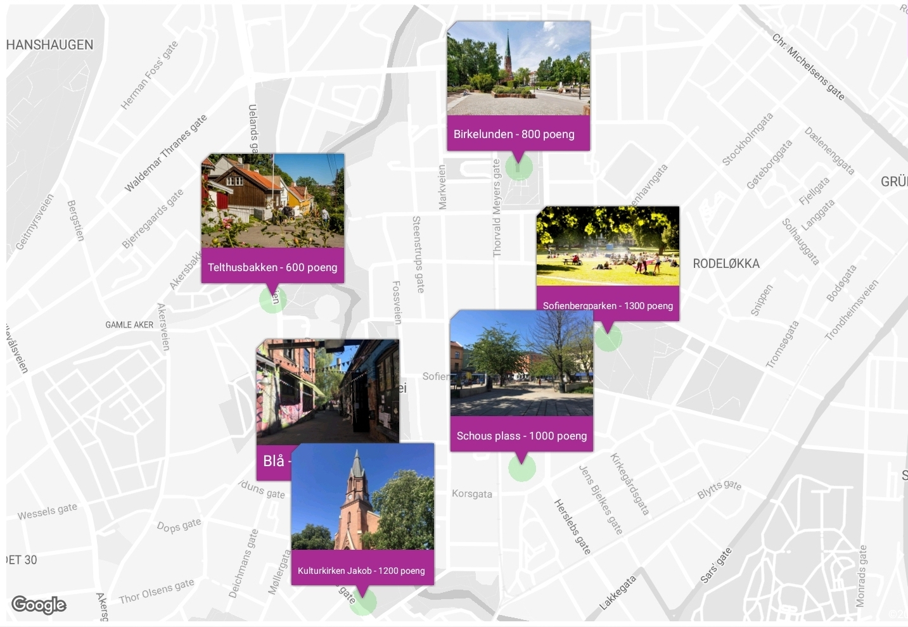Image resolution: width=908 pixels, height=627 pixels.
Task: Click 'Kulturkirken Jakob - 1200 poeng' caption
Action: click(361, 571)
